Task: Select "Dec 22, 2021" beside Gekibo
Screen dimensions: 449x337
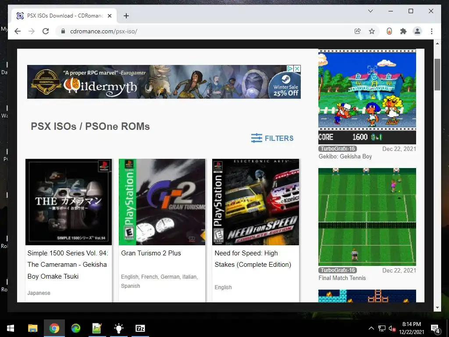Action: click(x=399, y=149)
